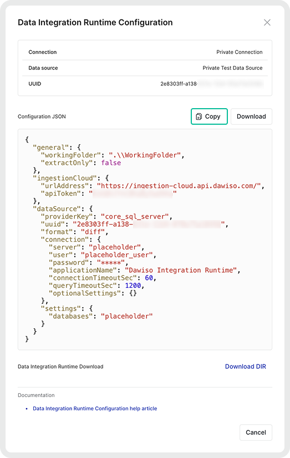Click the masked password value
290x458 pixels.
tap(111, 262)
